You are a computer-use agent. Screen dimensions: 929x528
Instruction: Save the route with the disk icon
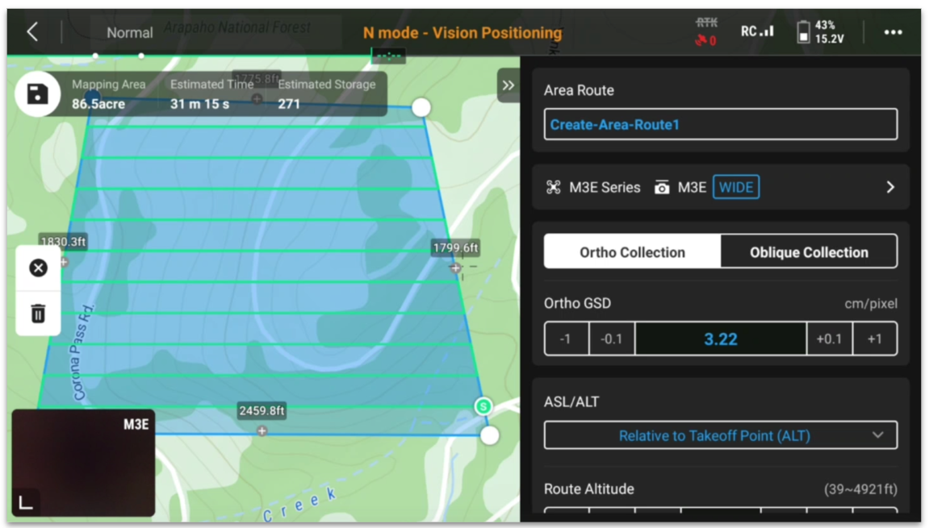click(x=37, y=94)
